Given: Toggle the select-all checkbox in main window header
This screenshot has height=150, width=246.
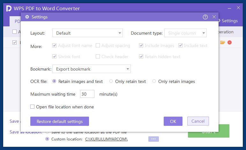Looking at the screenshot, I should [x=14, y=32].
